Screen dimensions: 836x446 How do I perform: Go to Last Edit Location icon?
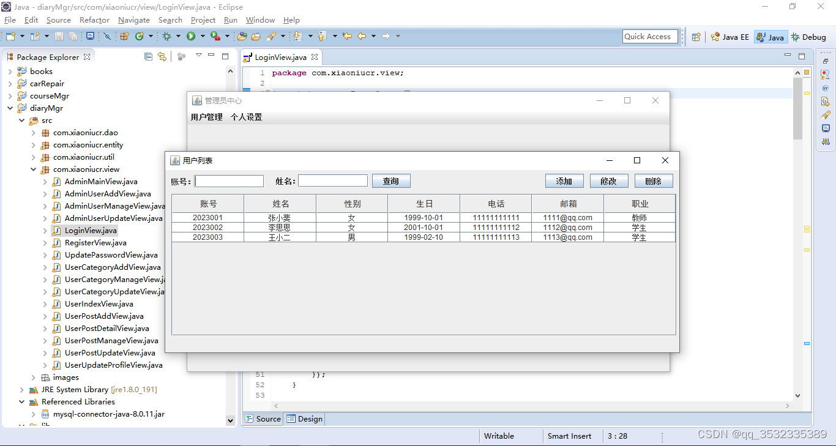[x=347, y=37]
